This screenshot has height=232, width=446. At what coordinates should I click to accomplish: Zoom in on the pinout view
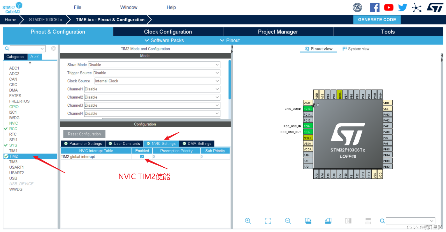pos(248,221)
